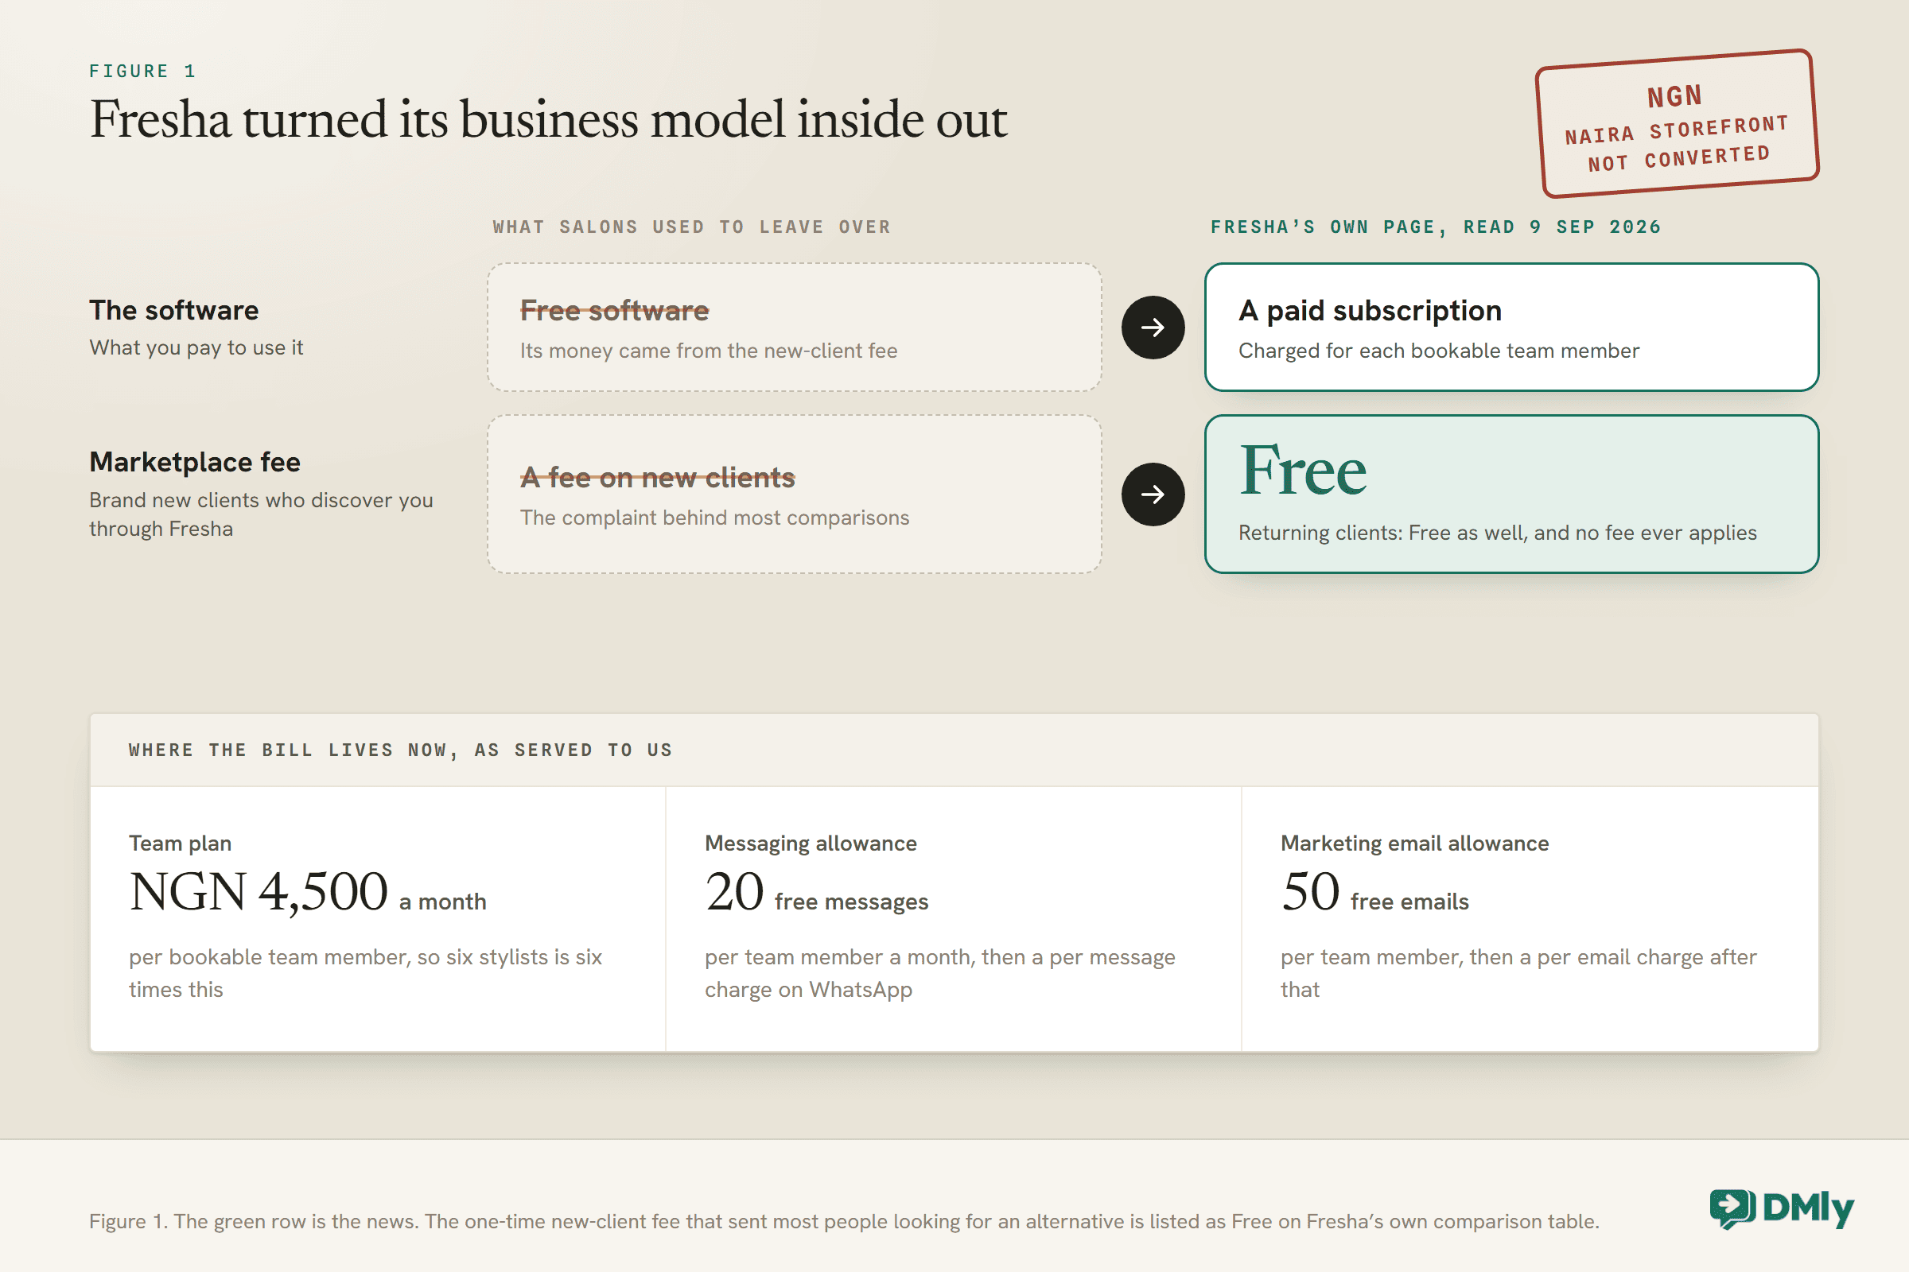Image resolution: width=1909 pixels, height=1272 pixels.
Task: Click 'Charged for each bookable team member'
Action: (x=1439, y=351)
